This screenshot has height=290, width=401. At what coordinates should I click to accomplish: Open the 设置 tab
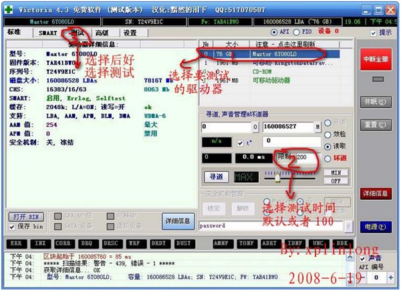pos(130,33)
